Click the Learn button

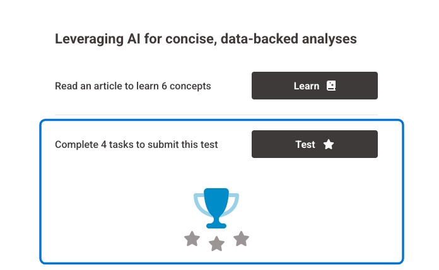(x=314, y=86)
